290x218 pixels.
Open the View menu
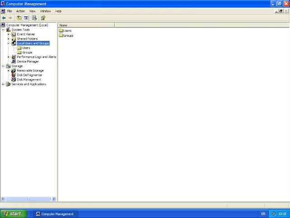tap(32, 11)
